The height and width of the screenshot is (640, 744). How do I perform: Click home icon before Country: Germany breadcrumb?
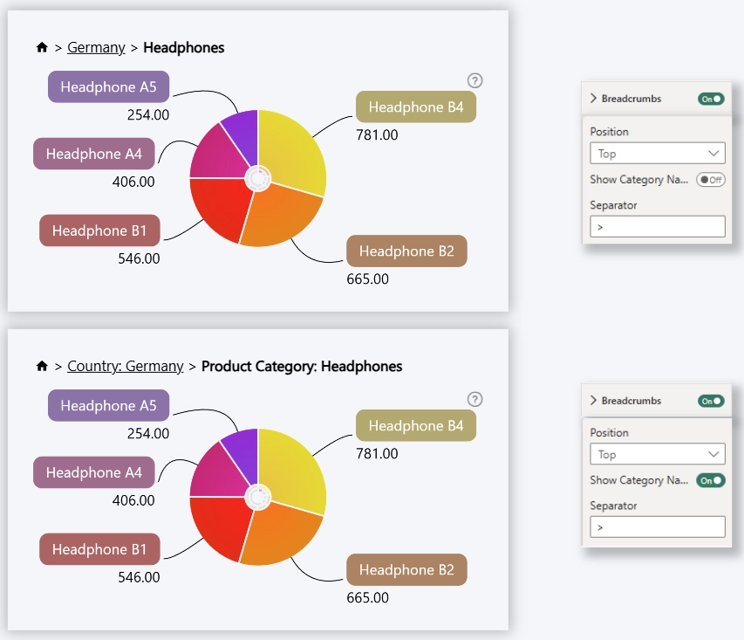pos(42,367)
